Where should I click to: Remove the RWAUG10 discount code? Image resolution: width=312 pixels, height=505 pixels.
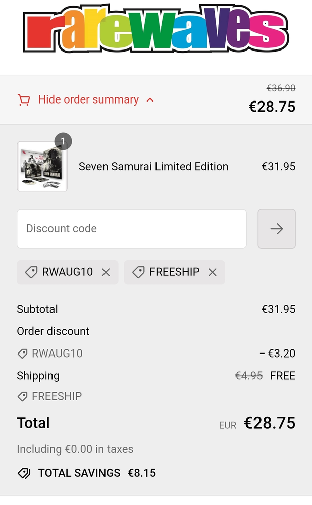point(106,272)
